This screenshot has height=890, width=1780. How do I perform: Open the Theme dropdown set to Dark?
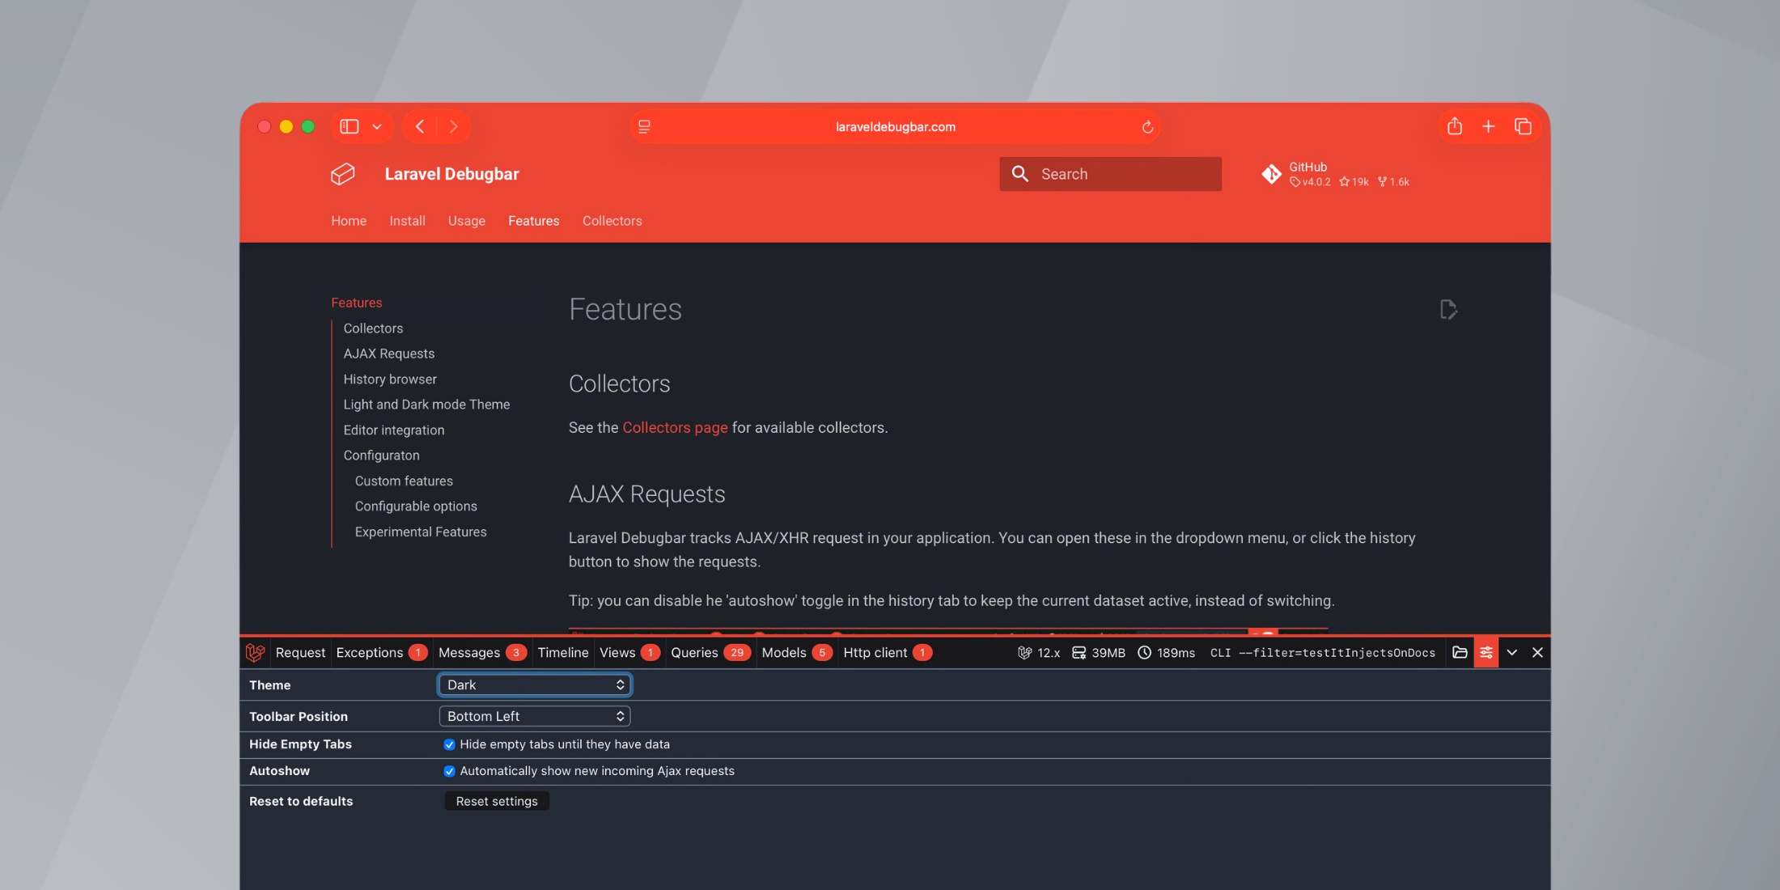coord(534,684)
